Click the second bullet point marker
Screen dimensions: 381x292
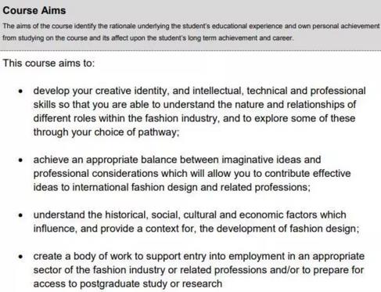20,160
